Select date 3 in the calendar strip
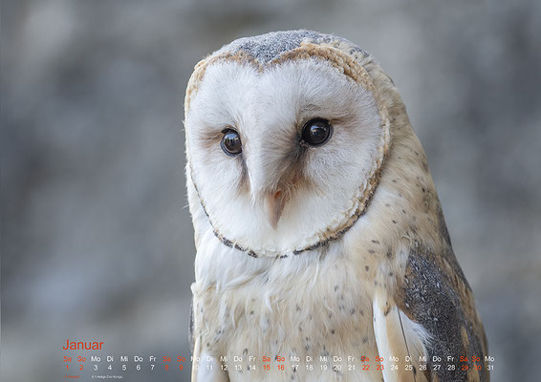 coord(96,368)
